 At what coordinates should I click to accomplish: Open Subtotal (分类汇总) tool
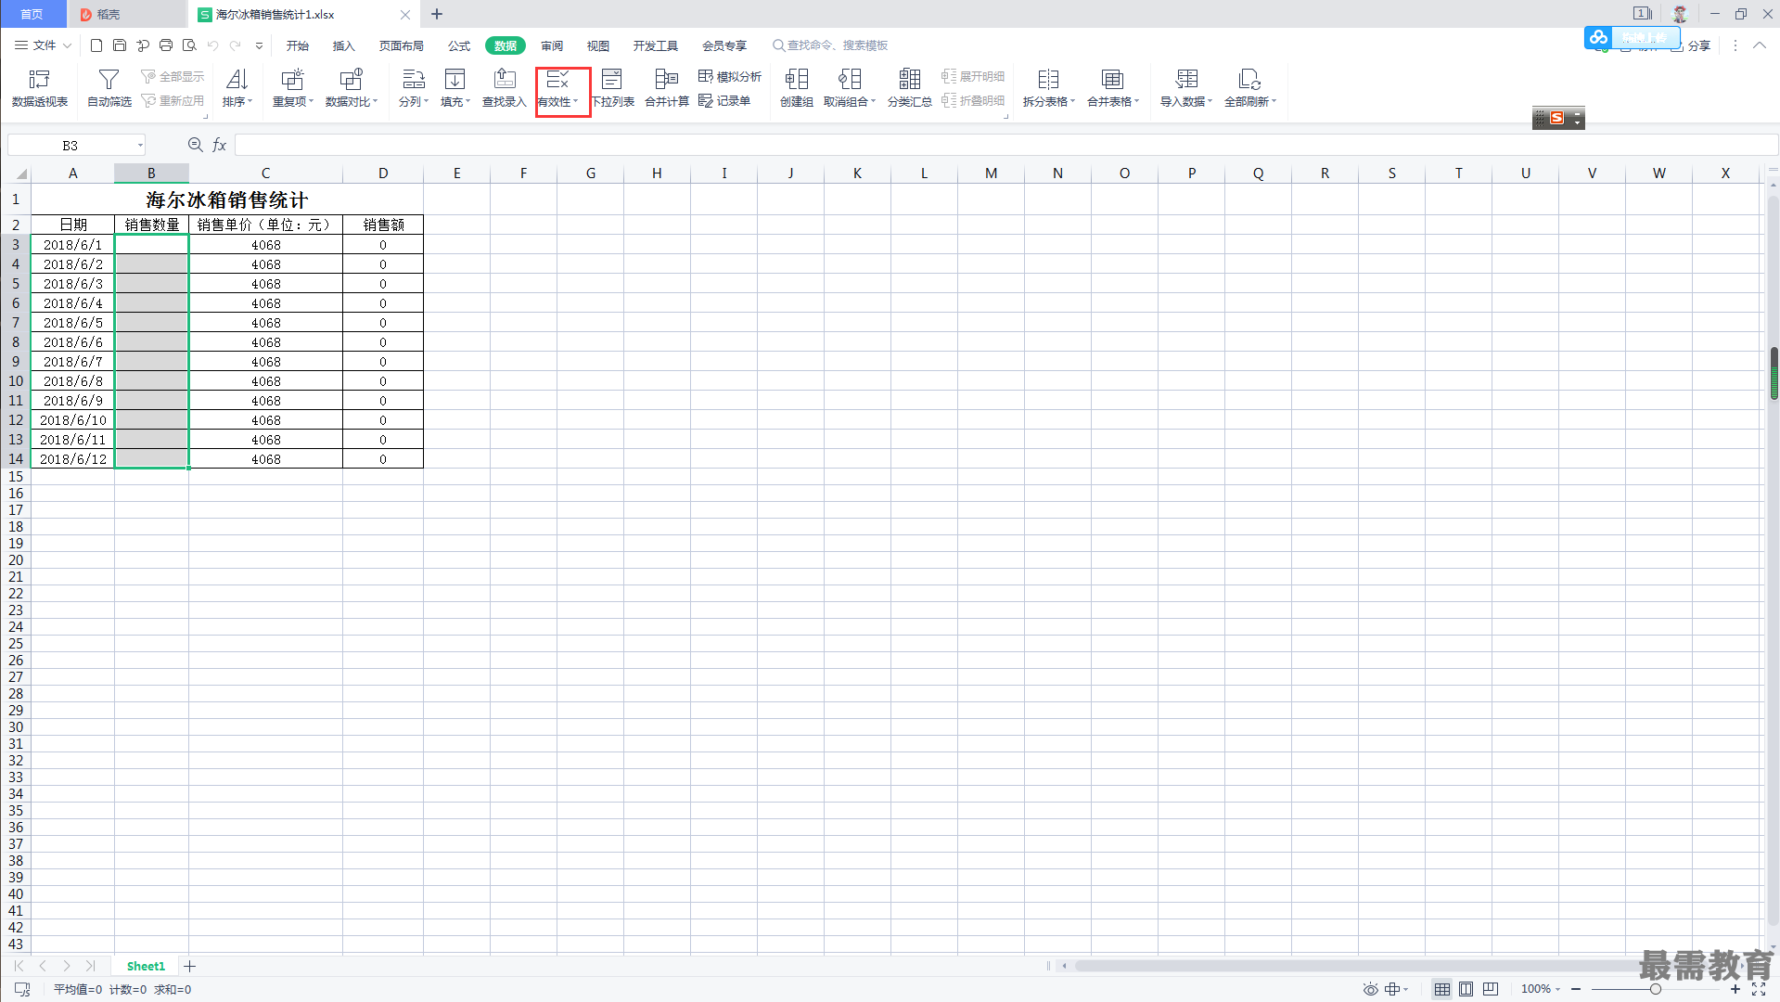tap(909, 88)
